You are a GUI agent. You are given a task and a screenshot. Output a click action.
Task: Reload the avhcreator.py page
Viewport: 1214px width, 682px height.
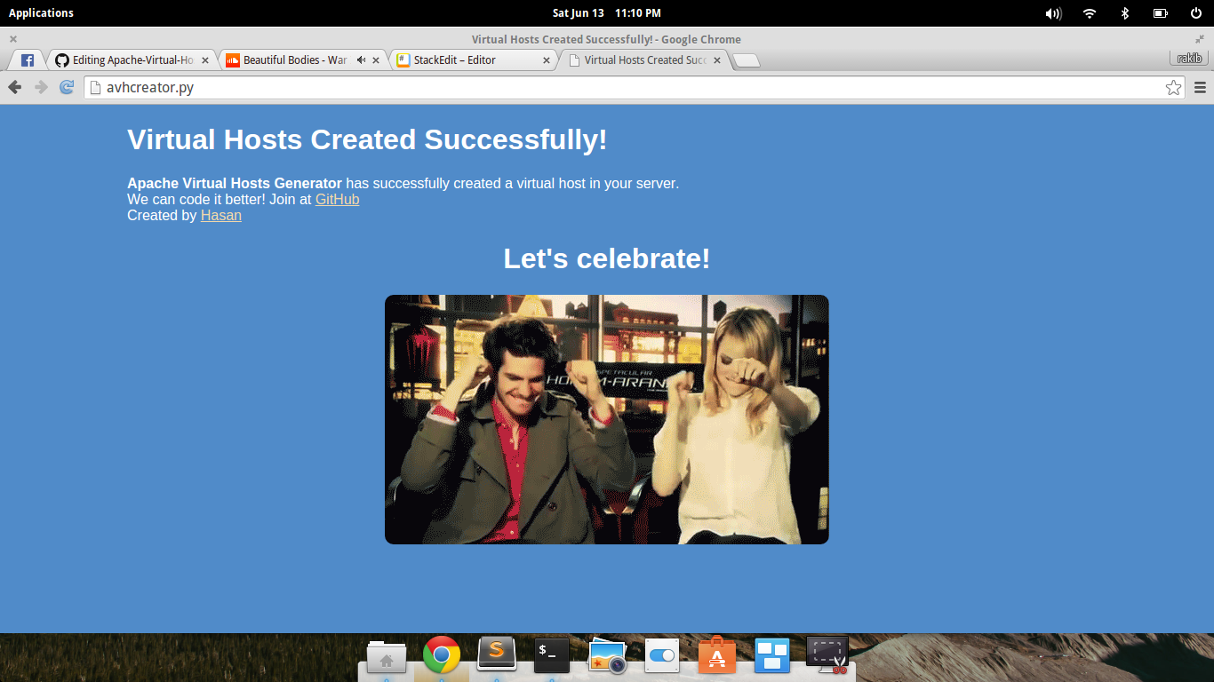pos(66,87)
